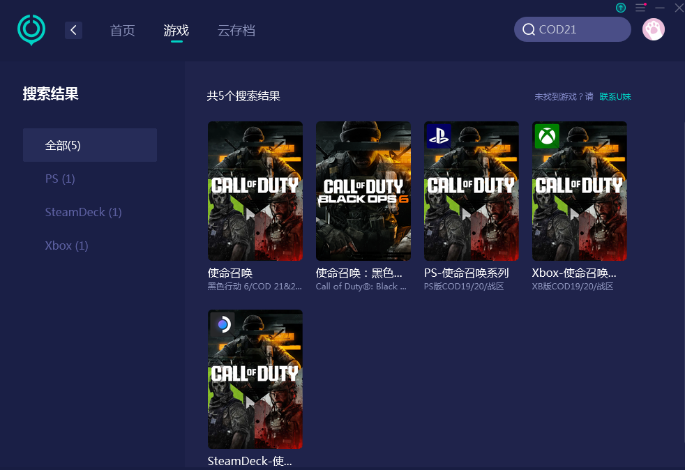Click the COD21 search field
Viewport: 685px width, 470px height.
pyautogui.click(x=572, y=29)
